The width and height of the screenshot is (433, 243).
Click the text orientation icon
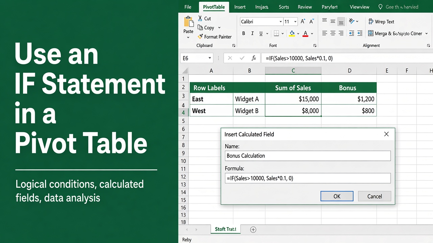tap(352, 21)
